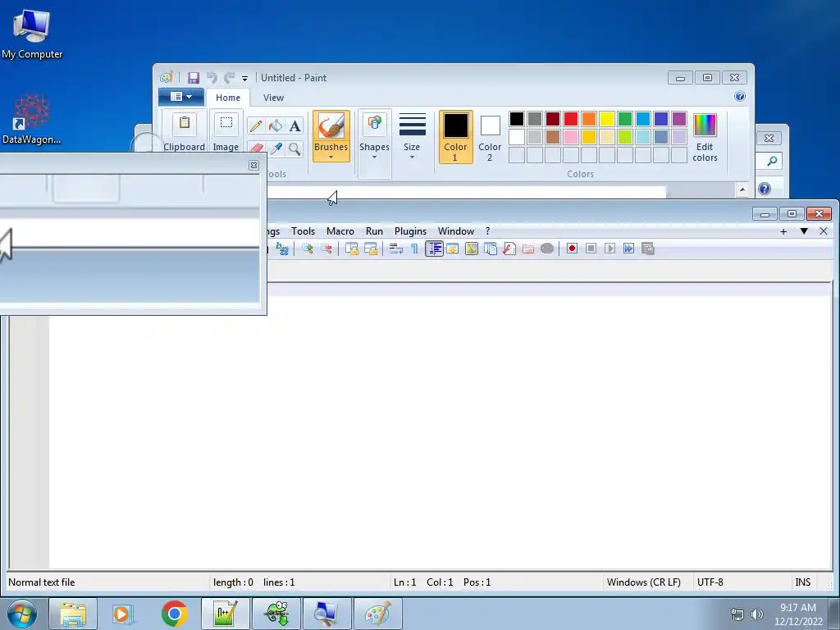Click Synchronize Vertical Scrolling icon
The height and width of the screenshot is (630, 840).
[351, 249]
